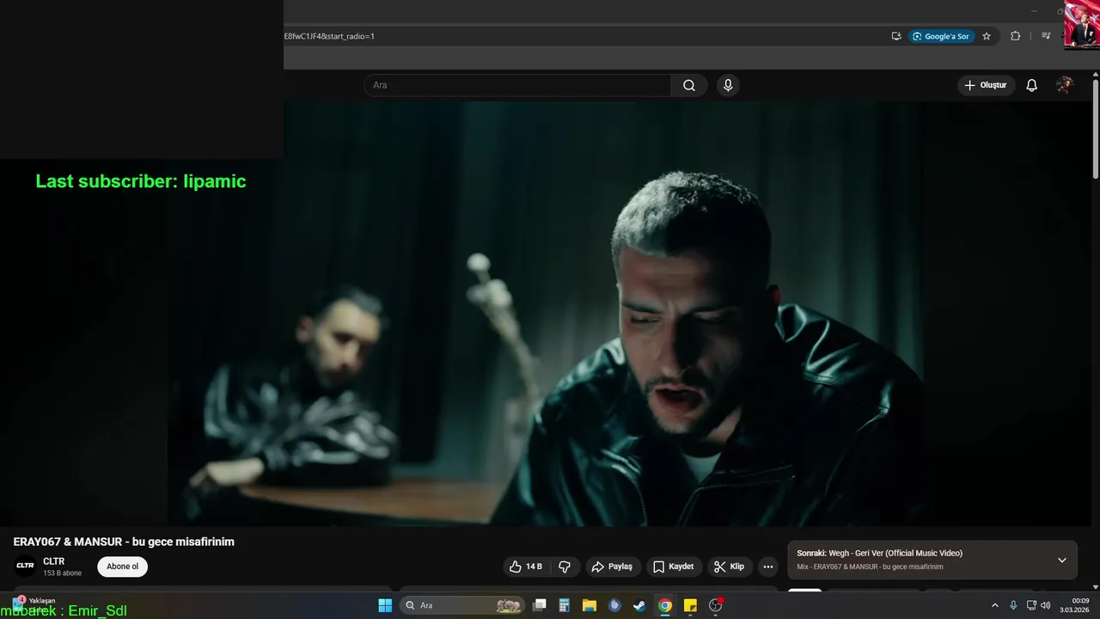Viewport: 1100px width, 619px height.
Task: Open Steam from the taskbar
Action: pos(639,605)
